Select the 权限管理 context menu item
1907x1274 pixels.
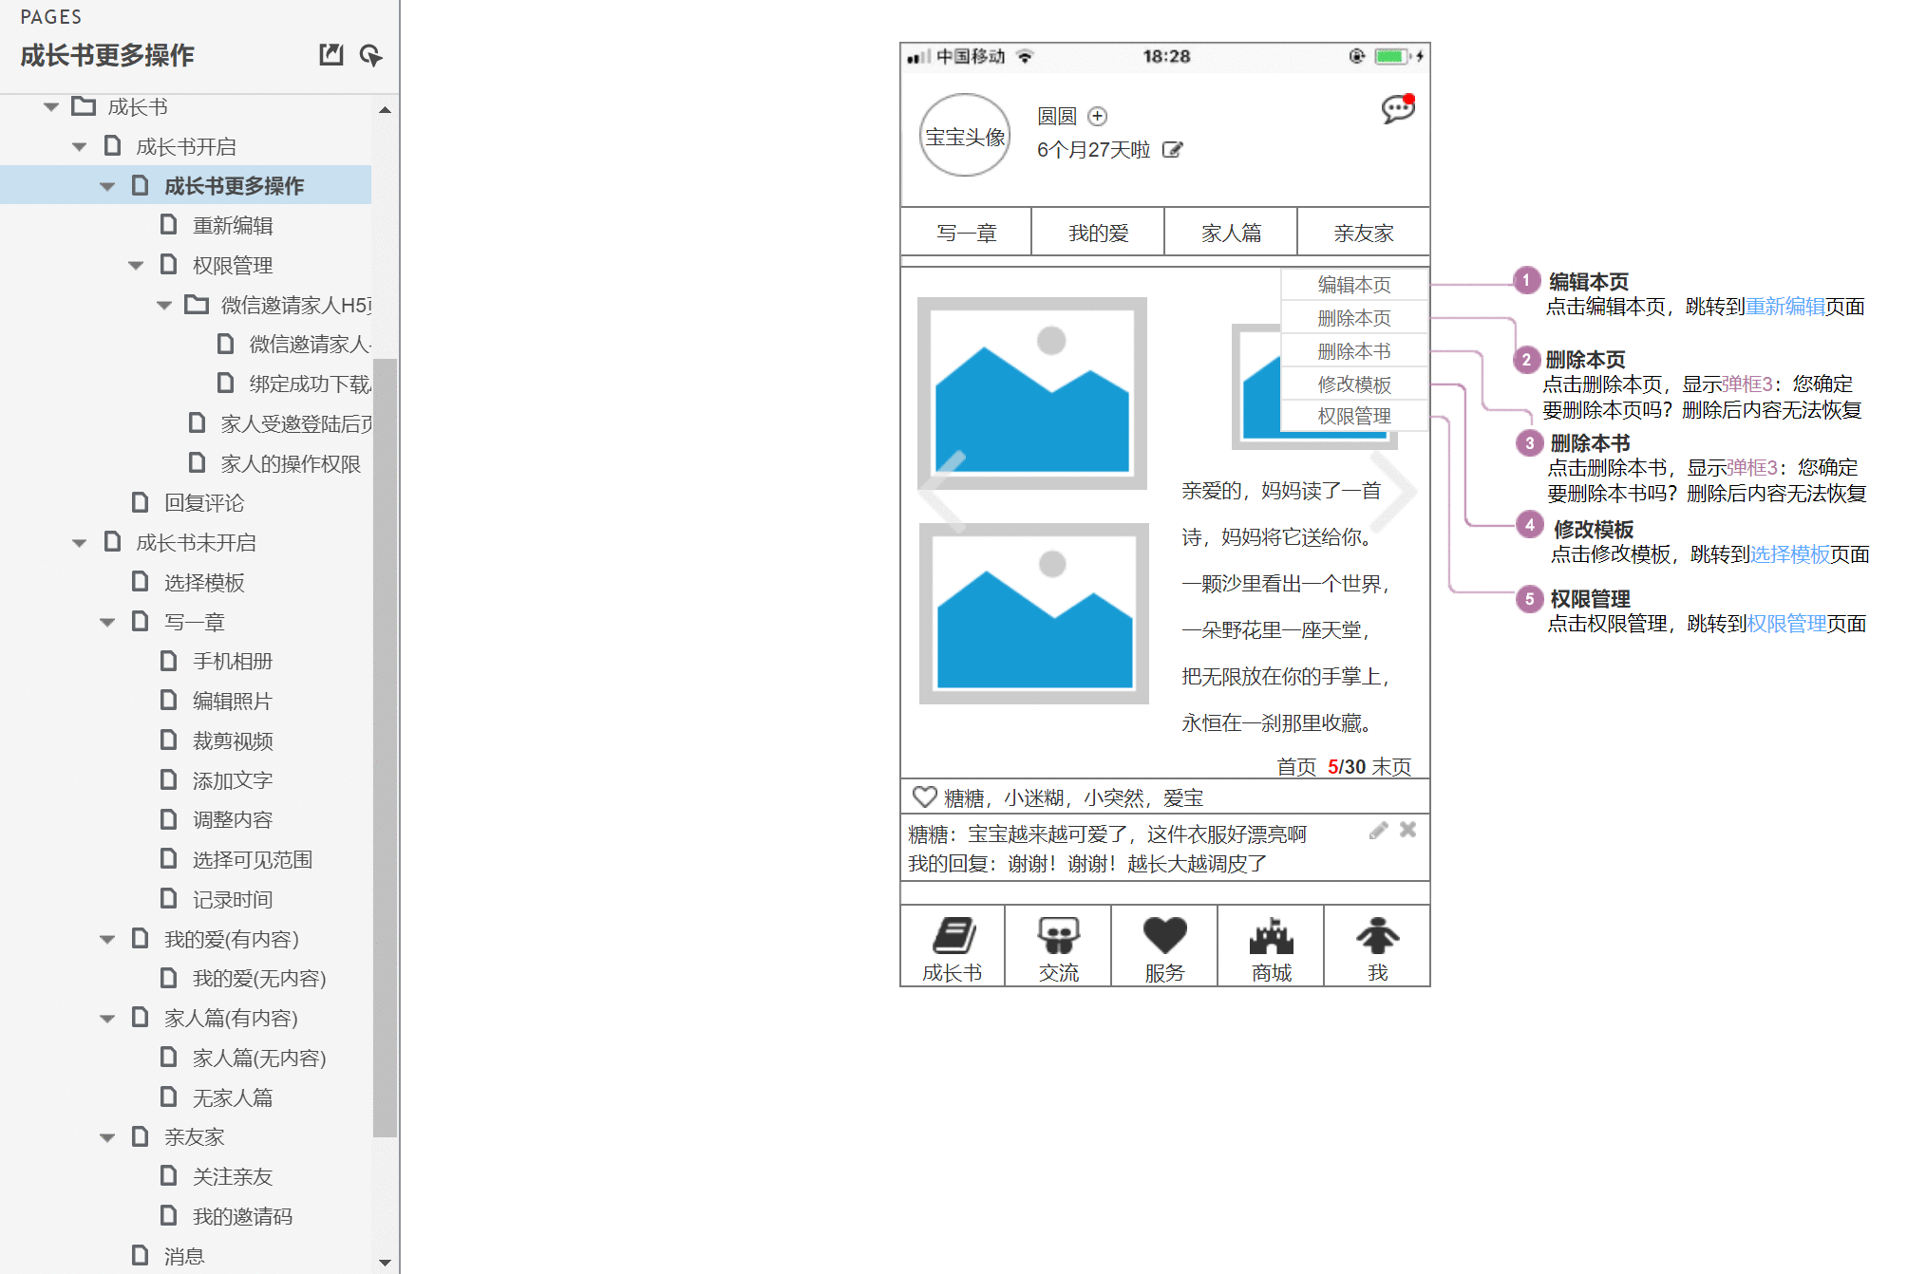coord(1352,417)
